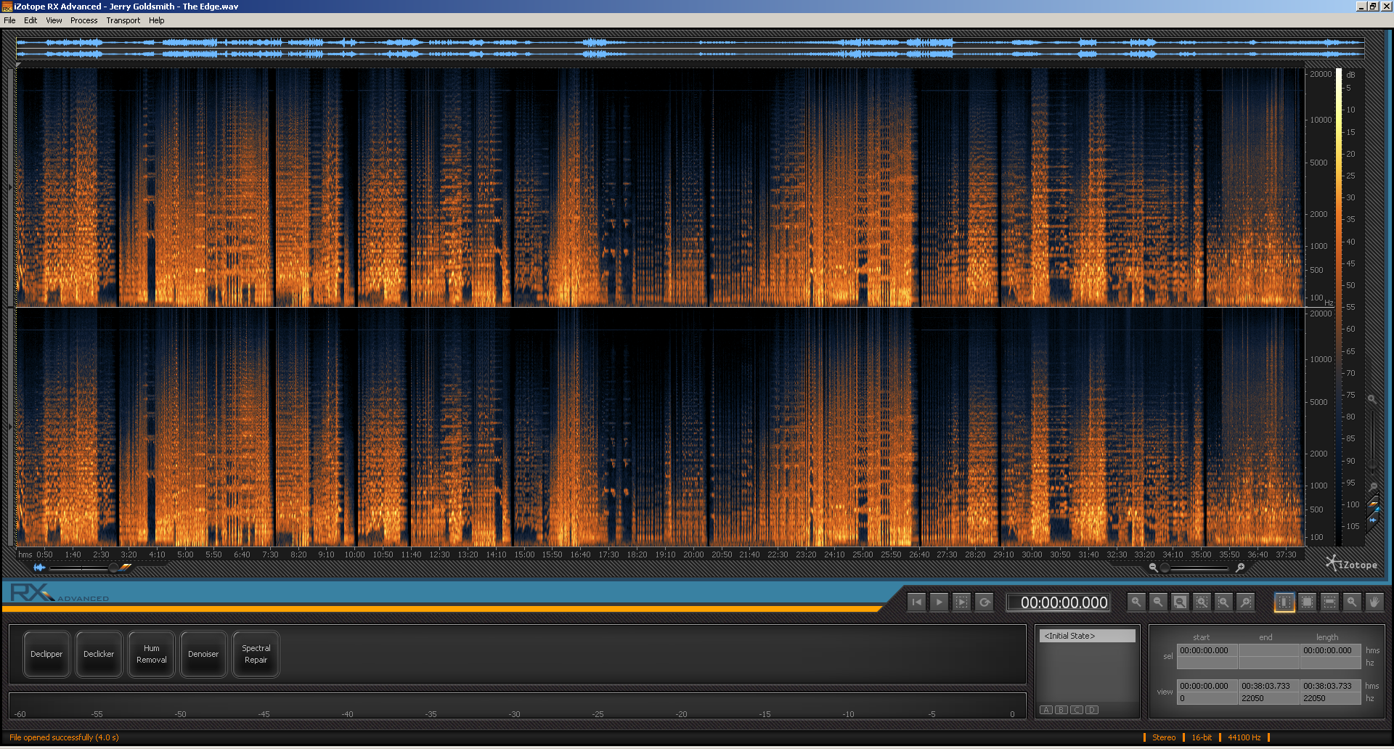1394x749 pixels.
Task: Click the iZotope logo
Action: point(1351,564)
